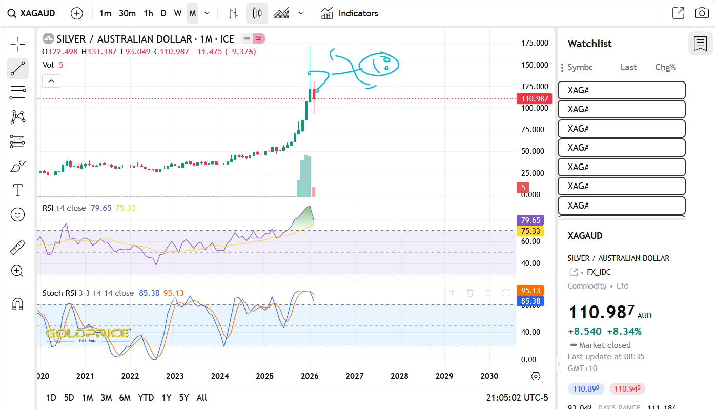Toggle the watchlist panel via list icon
716x409 pixels.
point(700,44)
